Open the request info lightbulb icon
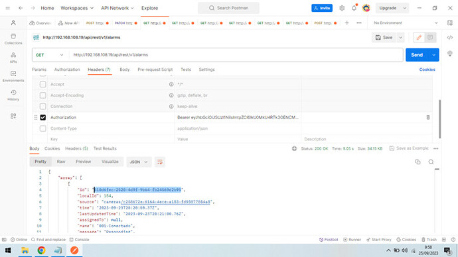Screen dimensions: 458x257 coord(450,54)
